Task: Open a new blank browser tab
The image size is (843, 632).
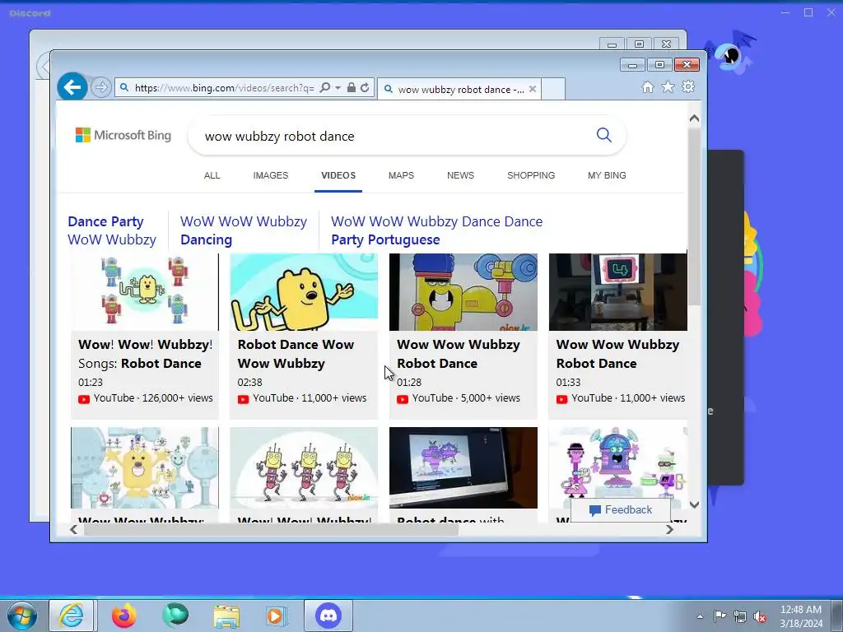Action: tap(553, 89)
